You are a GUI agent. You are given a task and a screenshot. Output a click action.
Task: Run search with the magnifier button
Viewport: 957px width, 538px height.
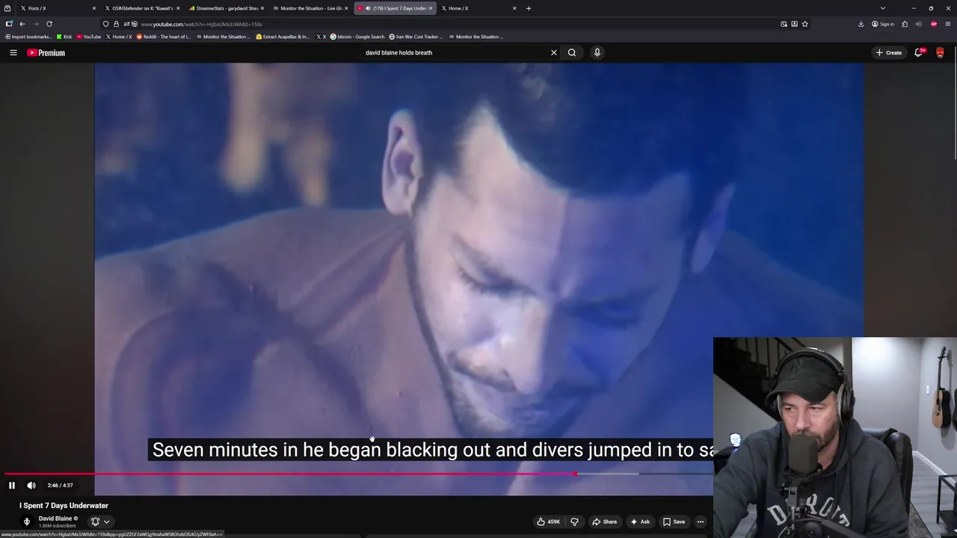tap(572, 52)
